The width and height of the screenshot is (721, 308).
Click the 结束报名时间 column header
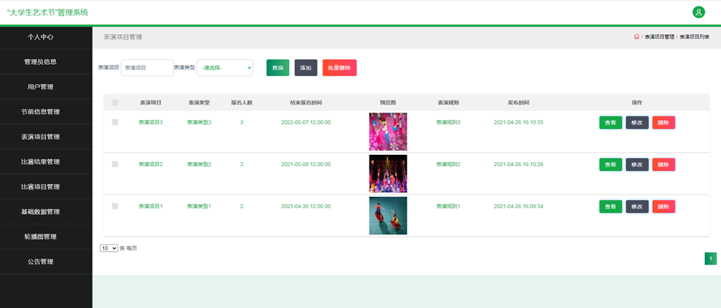306,103
